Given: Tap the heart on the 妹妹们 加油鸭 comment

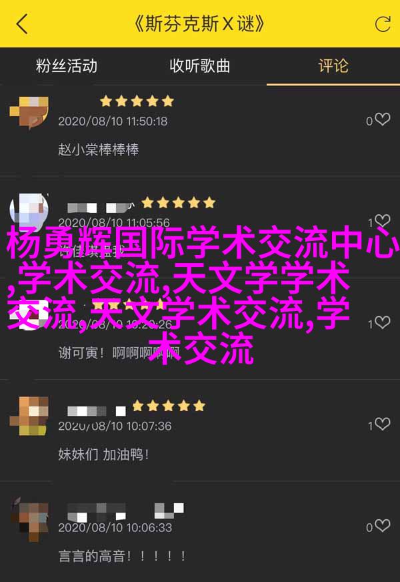Looking at the screenshot, I should [x=383, y=424].
